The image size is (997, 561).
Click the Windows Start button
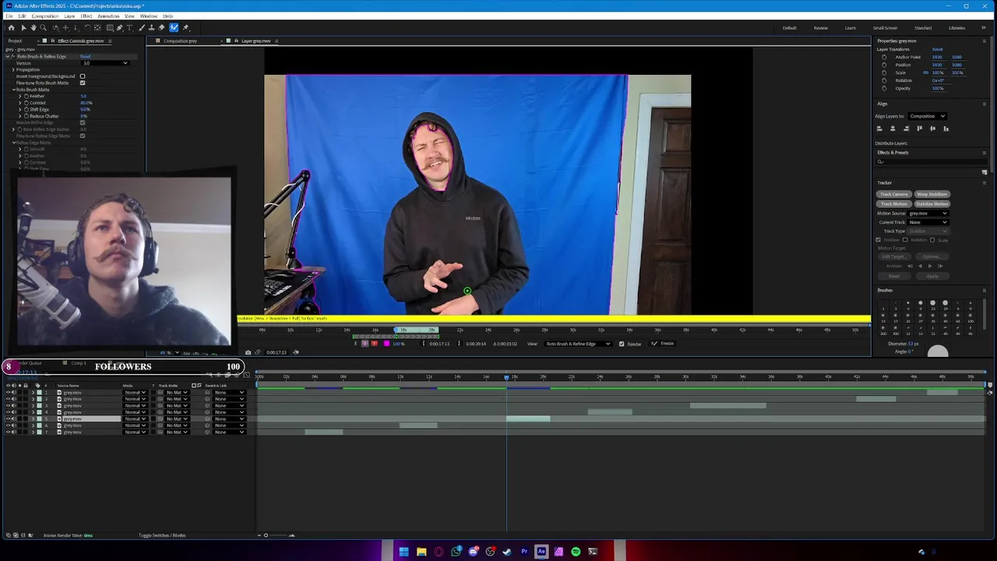tap(403, 552)
